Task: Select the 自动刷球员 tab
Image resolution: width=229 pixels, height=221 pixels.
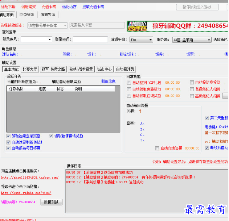Action: [125, 69]
